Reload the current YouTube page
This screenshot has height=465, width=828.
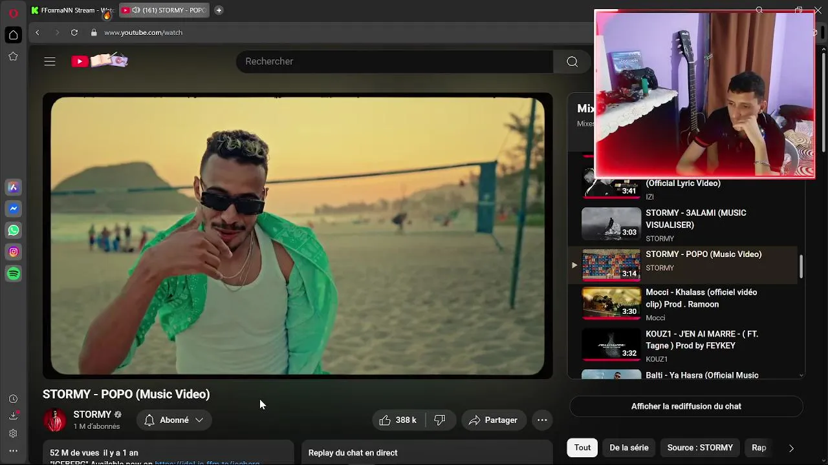(74, 32)
